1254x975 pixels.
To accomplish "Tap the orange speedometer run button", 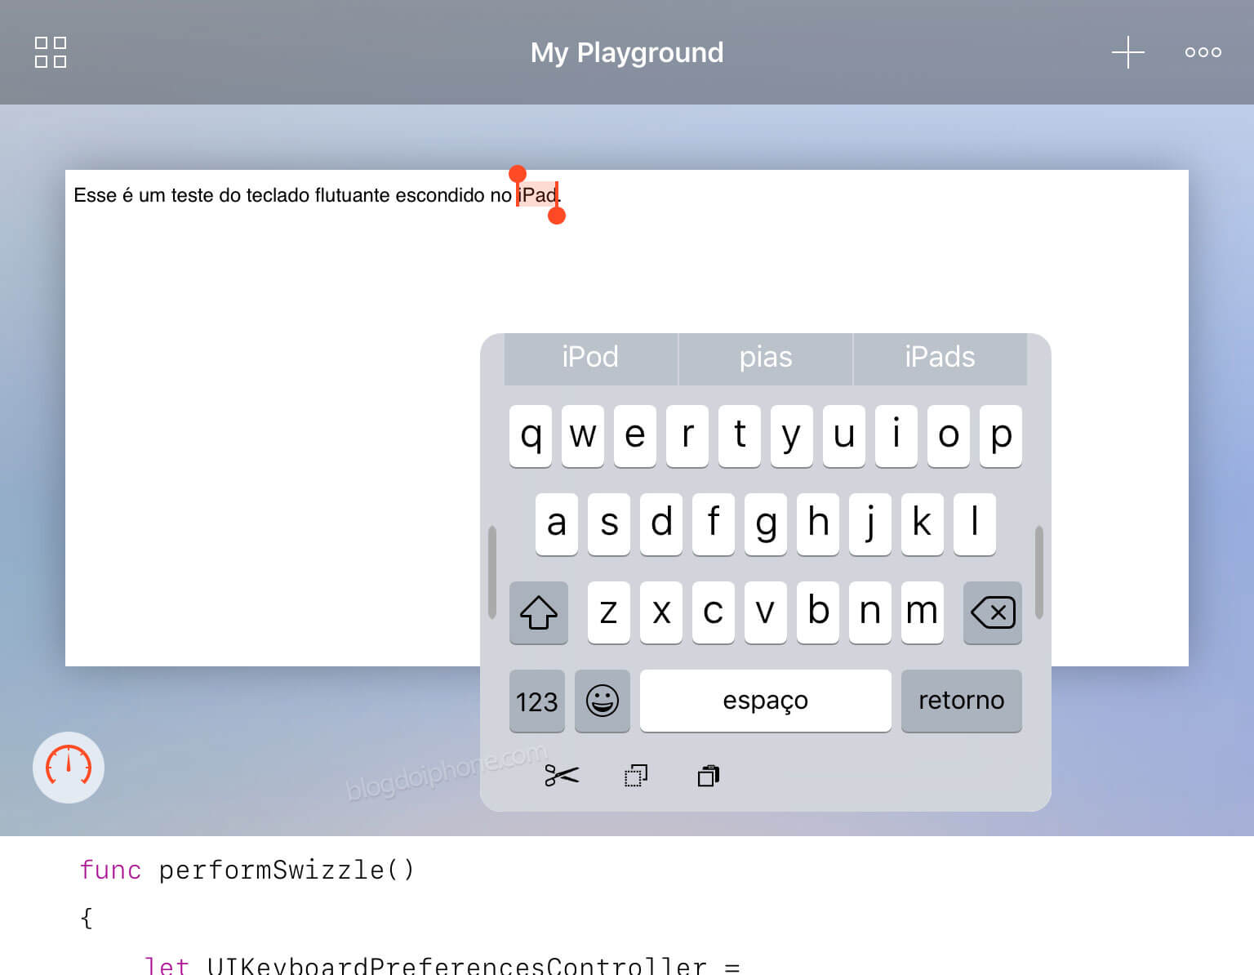I will (x=69, y=767).
